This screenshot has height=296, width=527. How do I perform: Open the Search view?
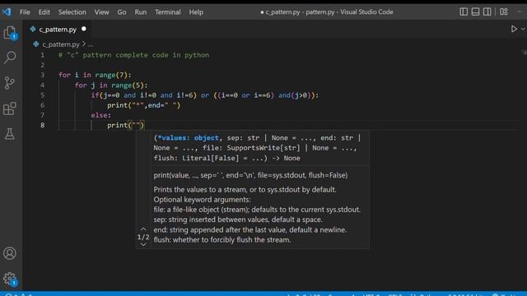[10, 57]
